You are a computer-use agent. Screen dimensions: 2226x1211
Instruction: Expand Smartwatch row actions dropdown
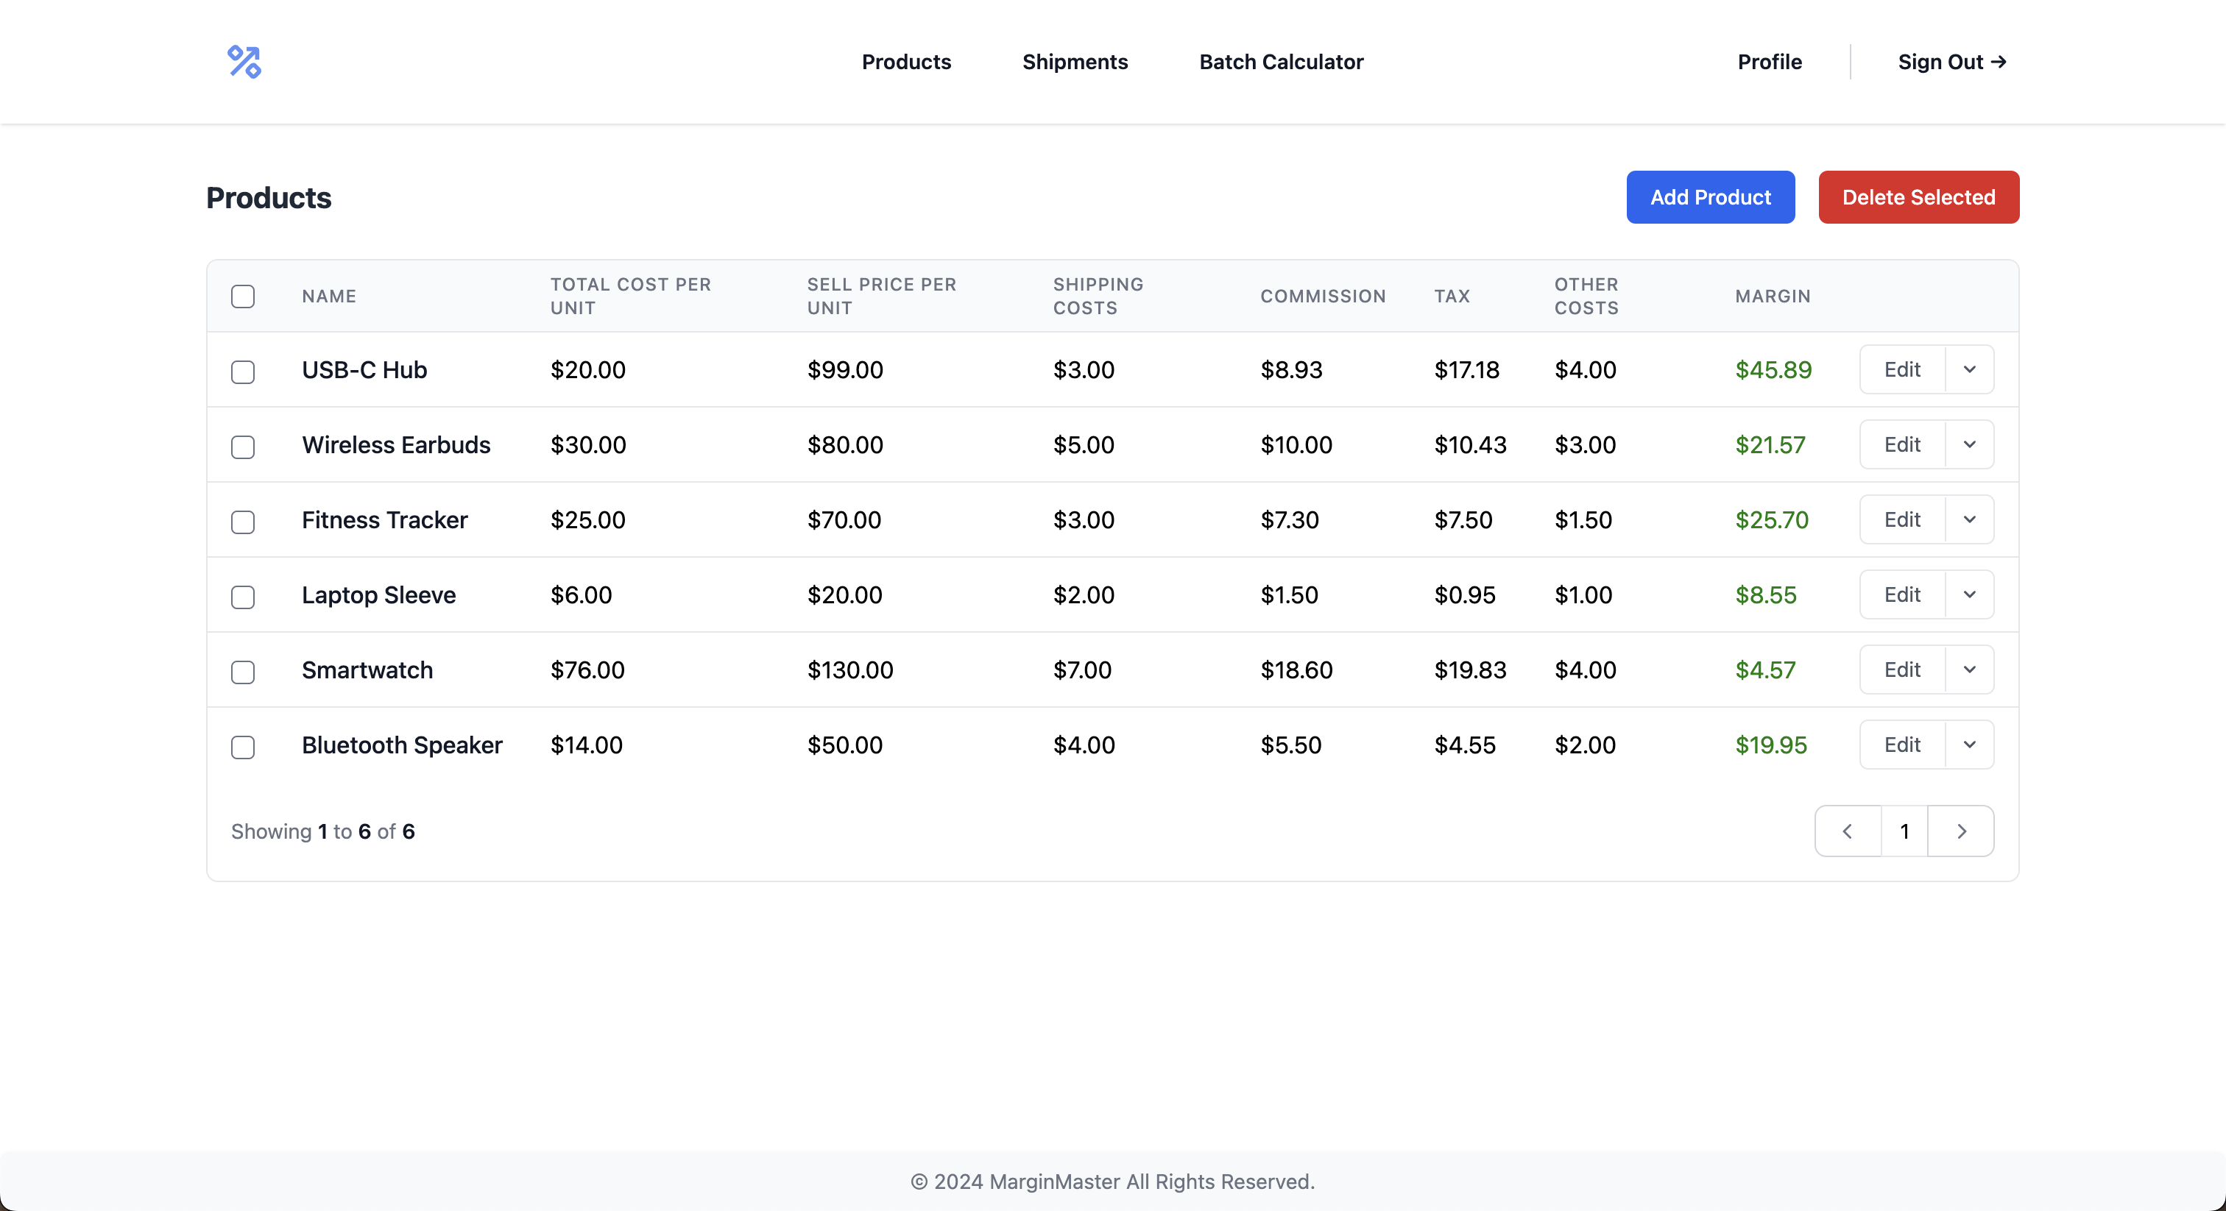coord(1969,670)
